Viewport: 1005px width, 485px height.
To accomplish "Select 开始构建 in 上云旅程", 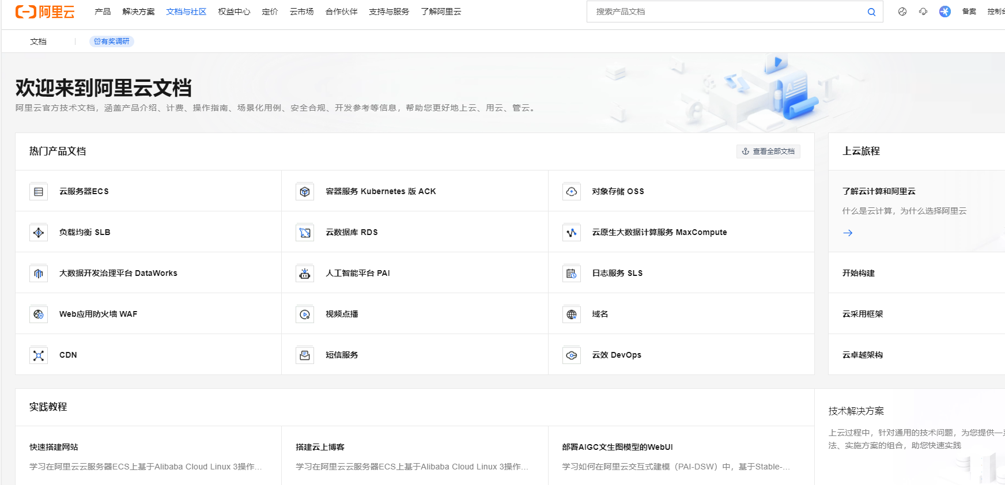I will point(859,273).
